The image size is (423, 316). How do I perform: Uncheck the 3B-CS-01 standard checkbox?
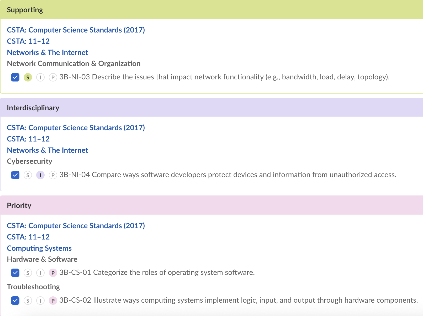15,273
